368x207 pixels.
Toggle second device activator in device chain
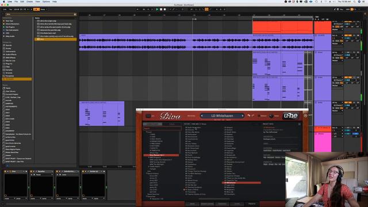(x=31, y=171)
